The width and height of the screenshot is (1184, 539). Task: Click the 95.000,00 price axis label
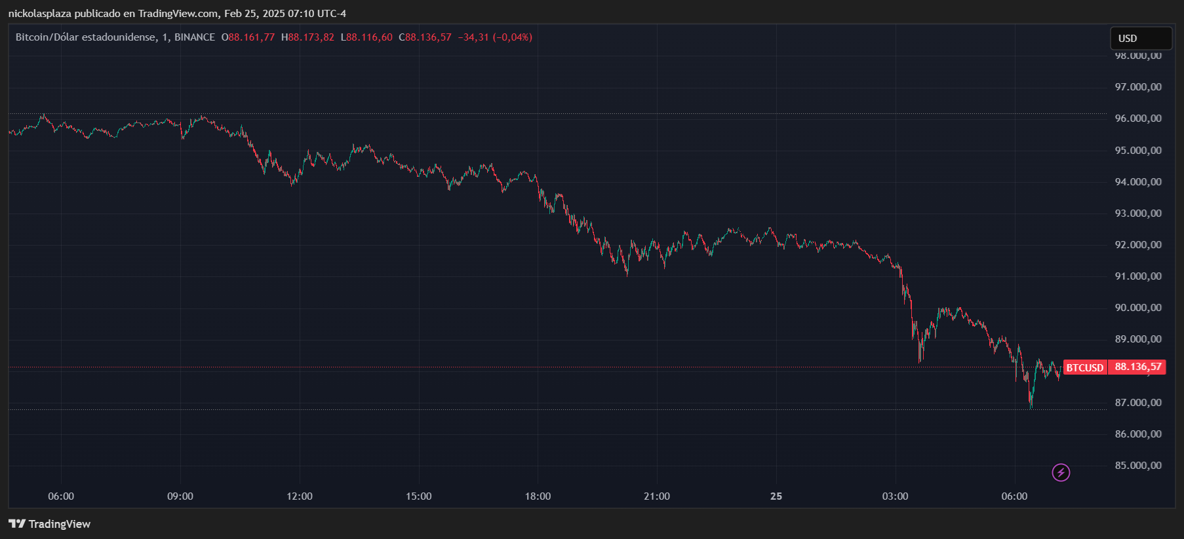(x=1138, y=151)
